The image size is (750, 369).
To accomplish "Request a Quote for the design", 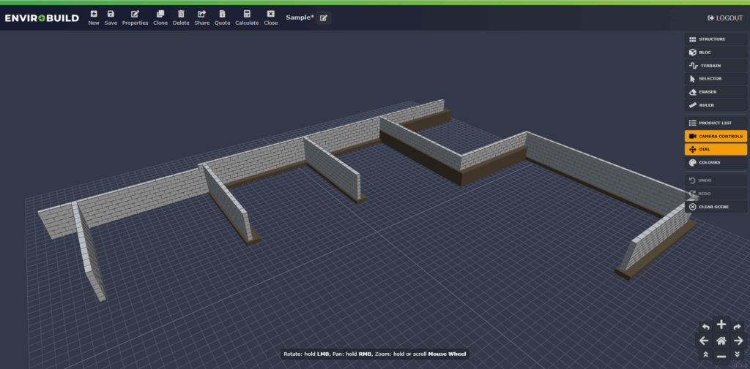I will click(222, 18).
